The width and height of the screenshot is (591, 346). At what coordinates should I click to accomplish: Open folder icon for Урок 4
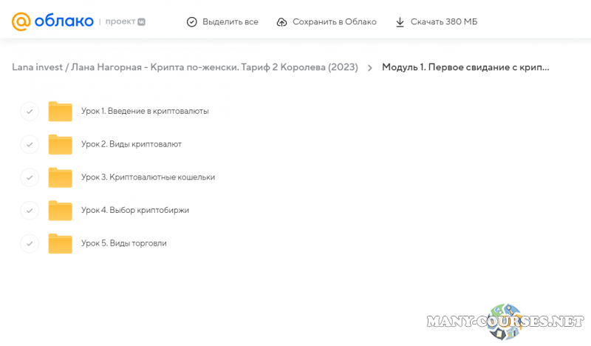pos(60,210)
